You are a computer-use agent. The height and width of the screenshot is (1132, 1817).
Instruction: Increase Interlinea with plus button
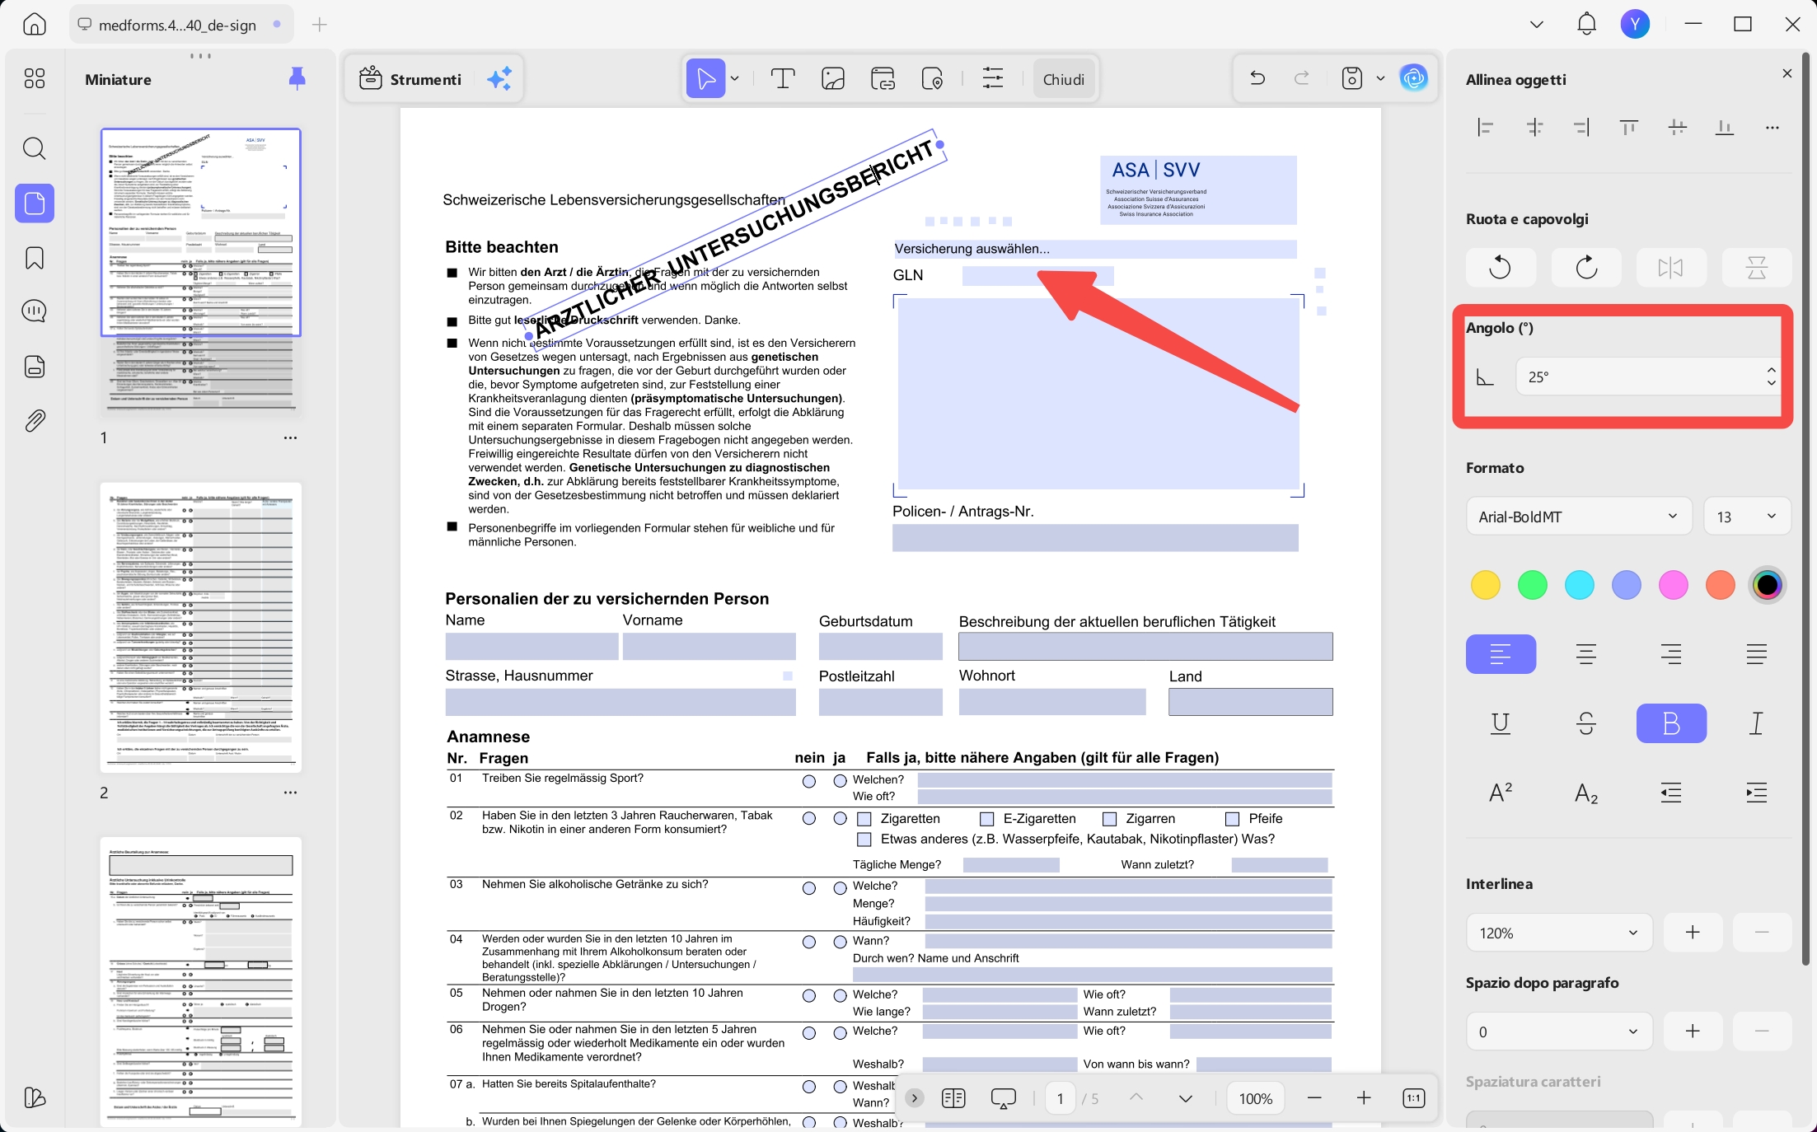click(x=1693, y=933)
